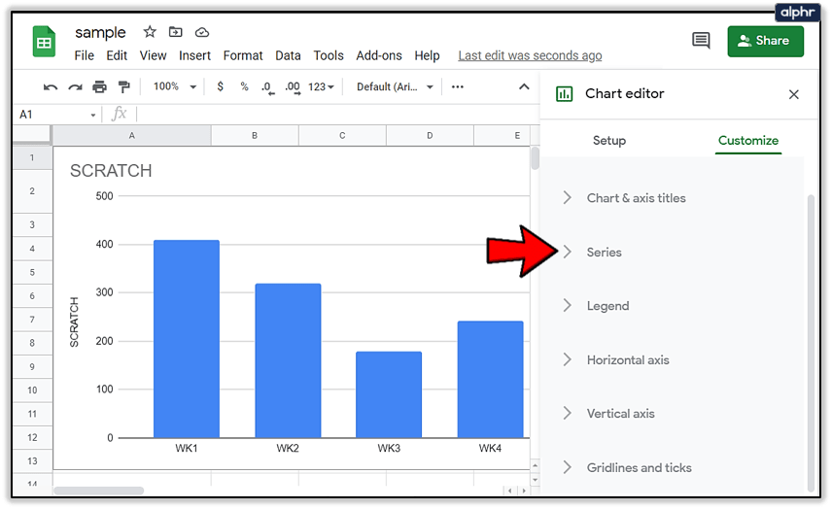Open the 123 number format dropdown

pos(321,87)
